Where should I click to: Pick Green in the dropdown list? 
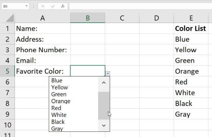pos(59,94)
